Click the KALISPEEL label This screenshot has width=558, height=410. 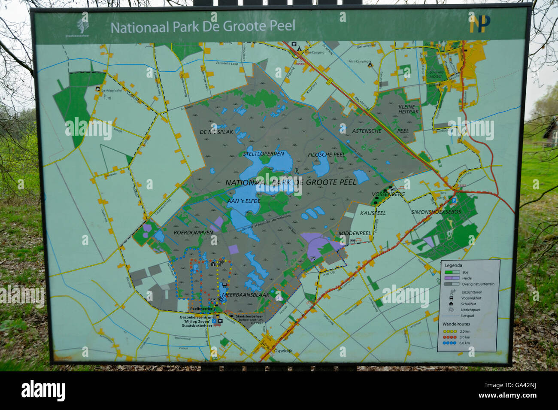pyautogui.click(x=373, y=213)
